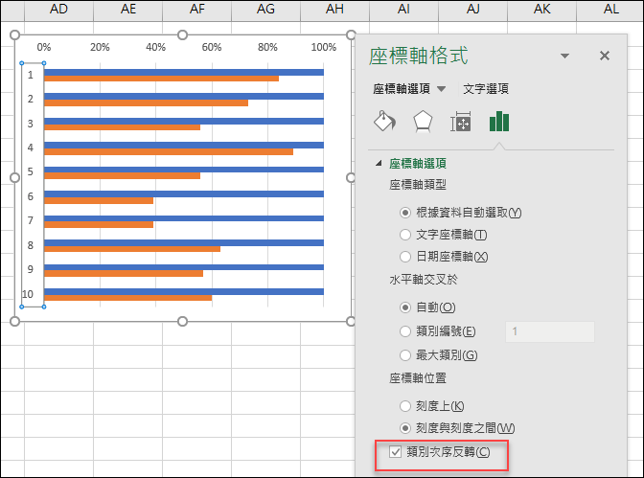Click the chart's bottom-middle resize handle
644x478 pixels.
pos(183,321)
